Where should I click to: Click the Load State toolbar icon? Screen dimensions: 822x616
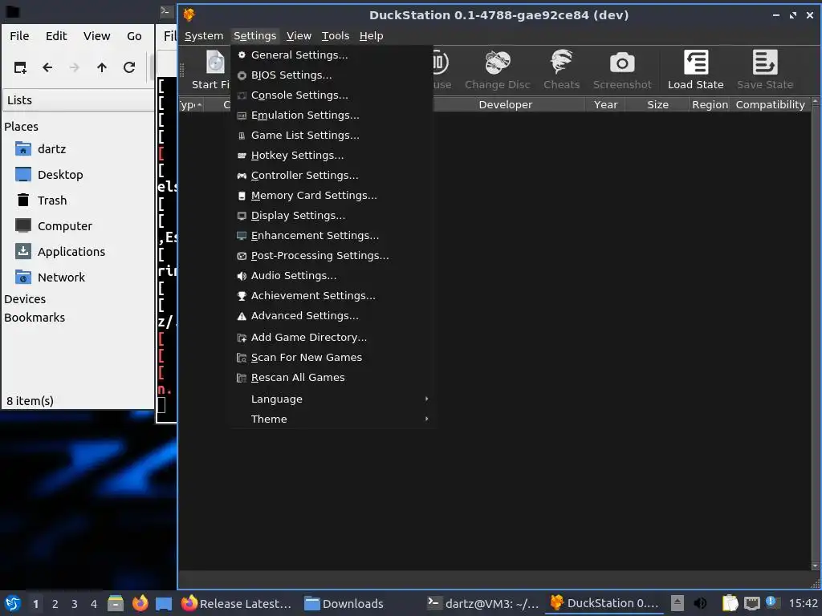[x=696, y=70]
